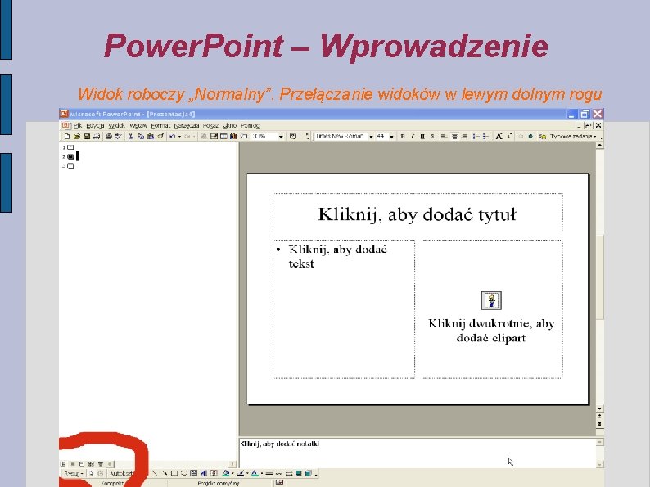Screen dimensions: 650x487
Task: Pick the Line Color swatch
Action: pos(240,473)
